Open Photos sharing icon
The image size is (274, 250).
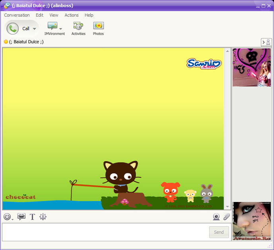[98, 26]
